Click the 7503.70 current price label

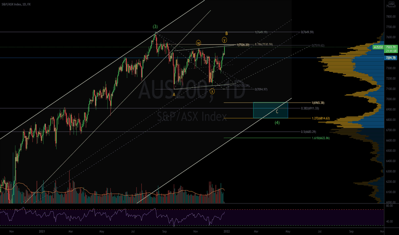tap(391, 47)
